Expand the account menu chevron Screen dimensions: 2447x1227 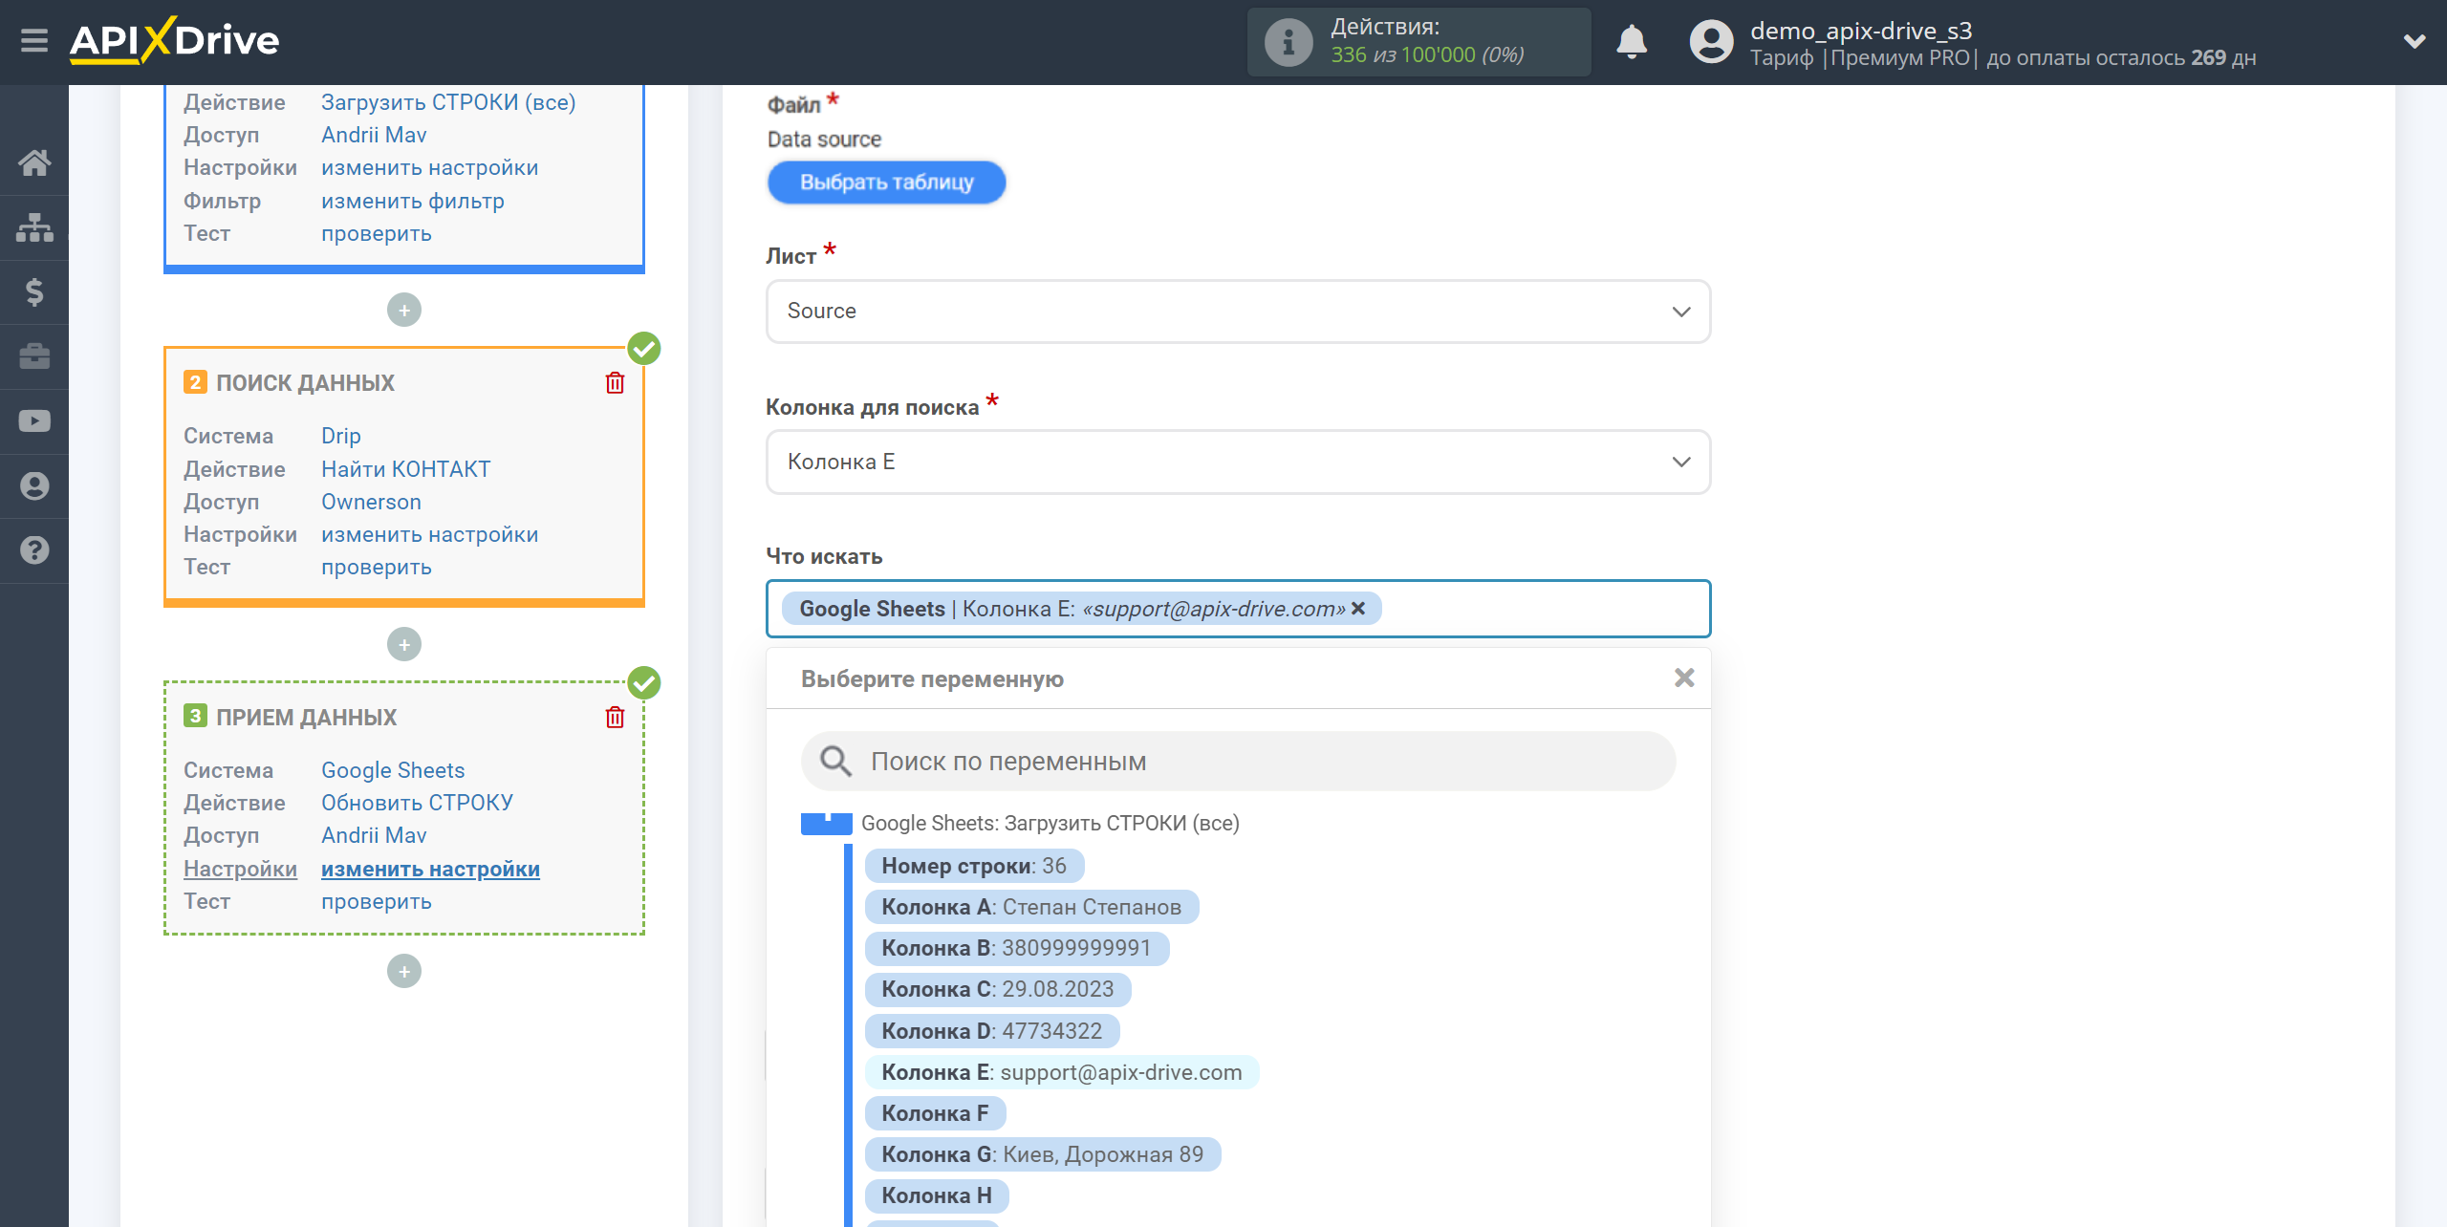tap(2415, 42)
